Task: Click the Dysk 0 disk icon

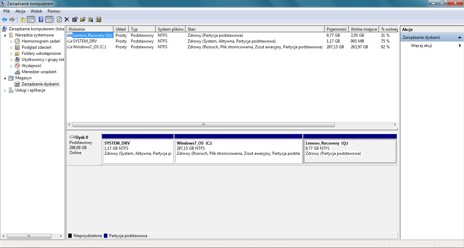Action: click(x=72, y=137)
